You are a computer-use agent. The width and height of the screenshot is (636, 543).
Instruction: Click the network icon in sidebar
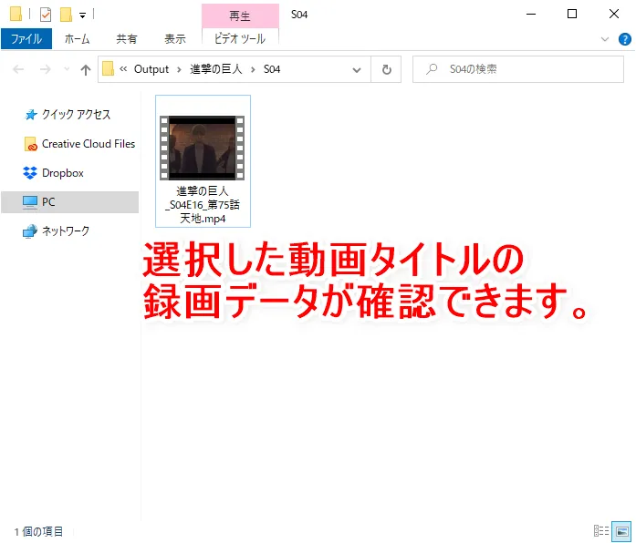point(30,231)
